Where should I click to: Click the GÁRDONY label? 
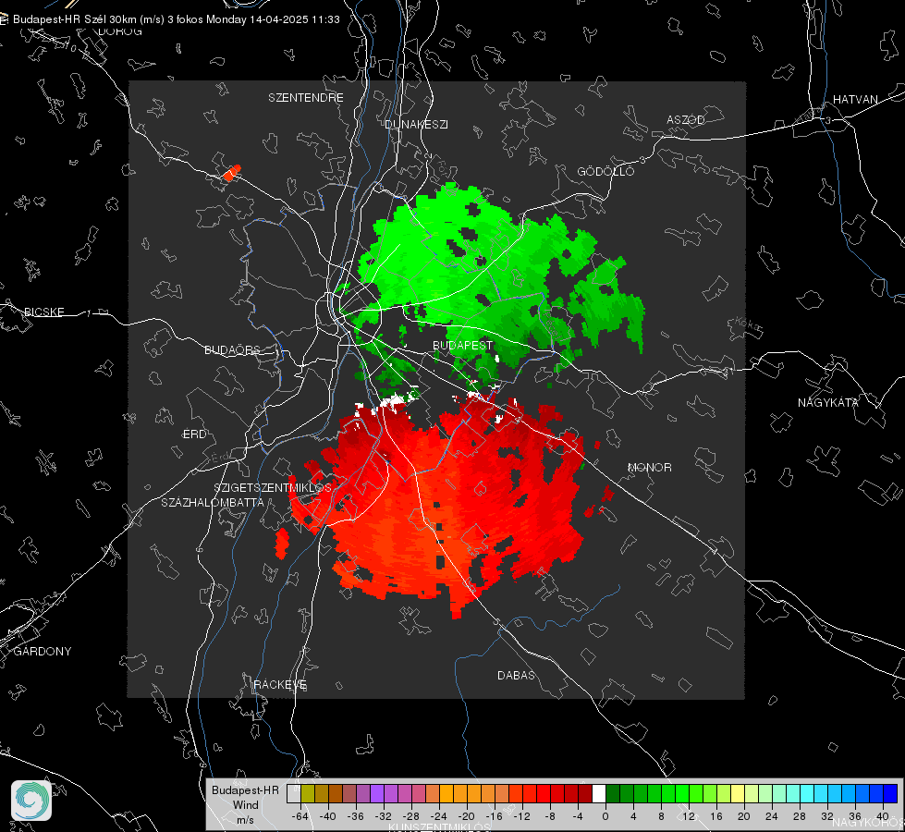(x=43, y=652)
